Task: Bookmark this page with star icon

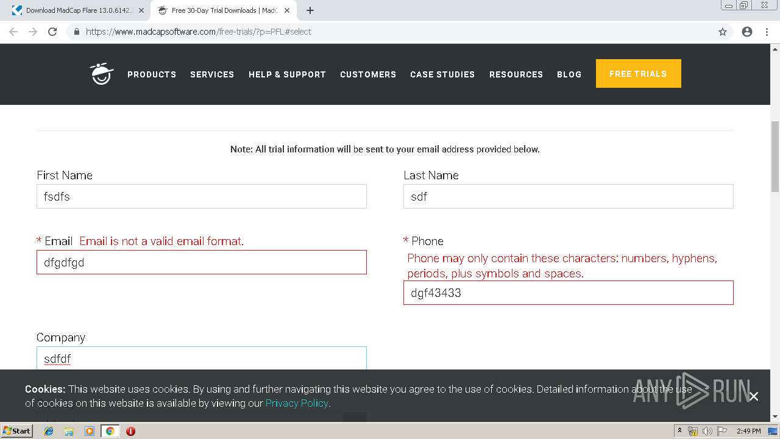Action: pos(723,32)
